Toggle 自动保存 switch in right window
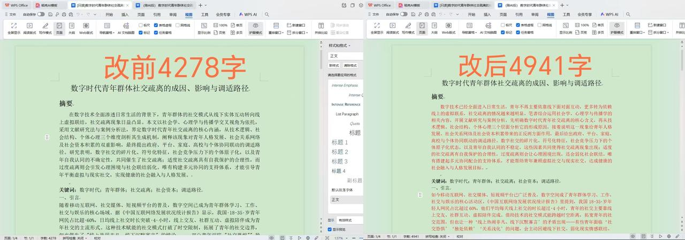 (x=405, y=14)
